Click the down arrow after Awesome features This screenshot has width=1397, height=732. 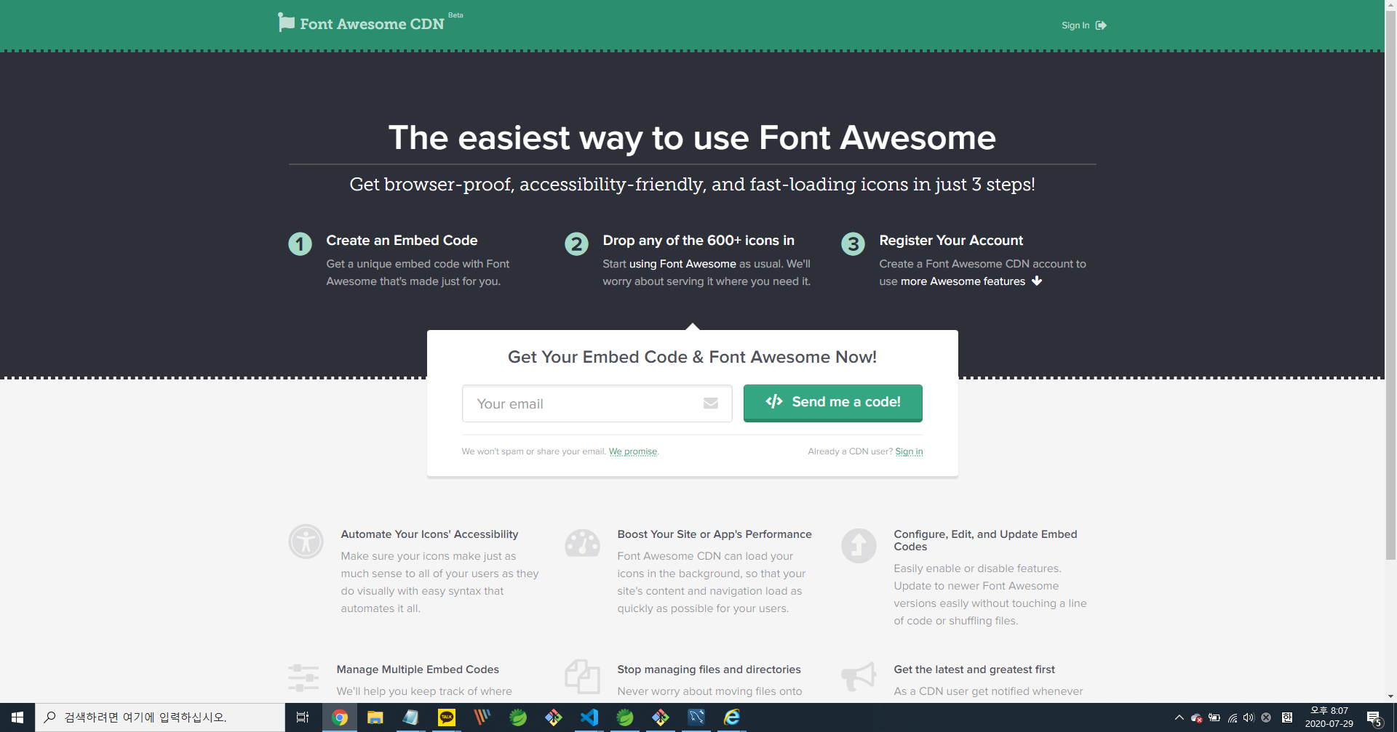click(1037, 281)
